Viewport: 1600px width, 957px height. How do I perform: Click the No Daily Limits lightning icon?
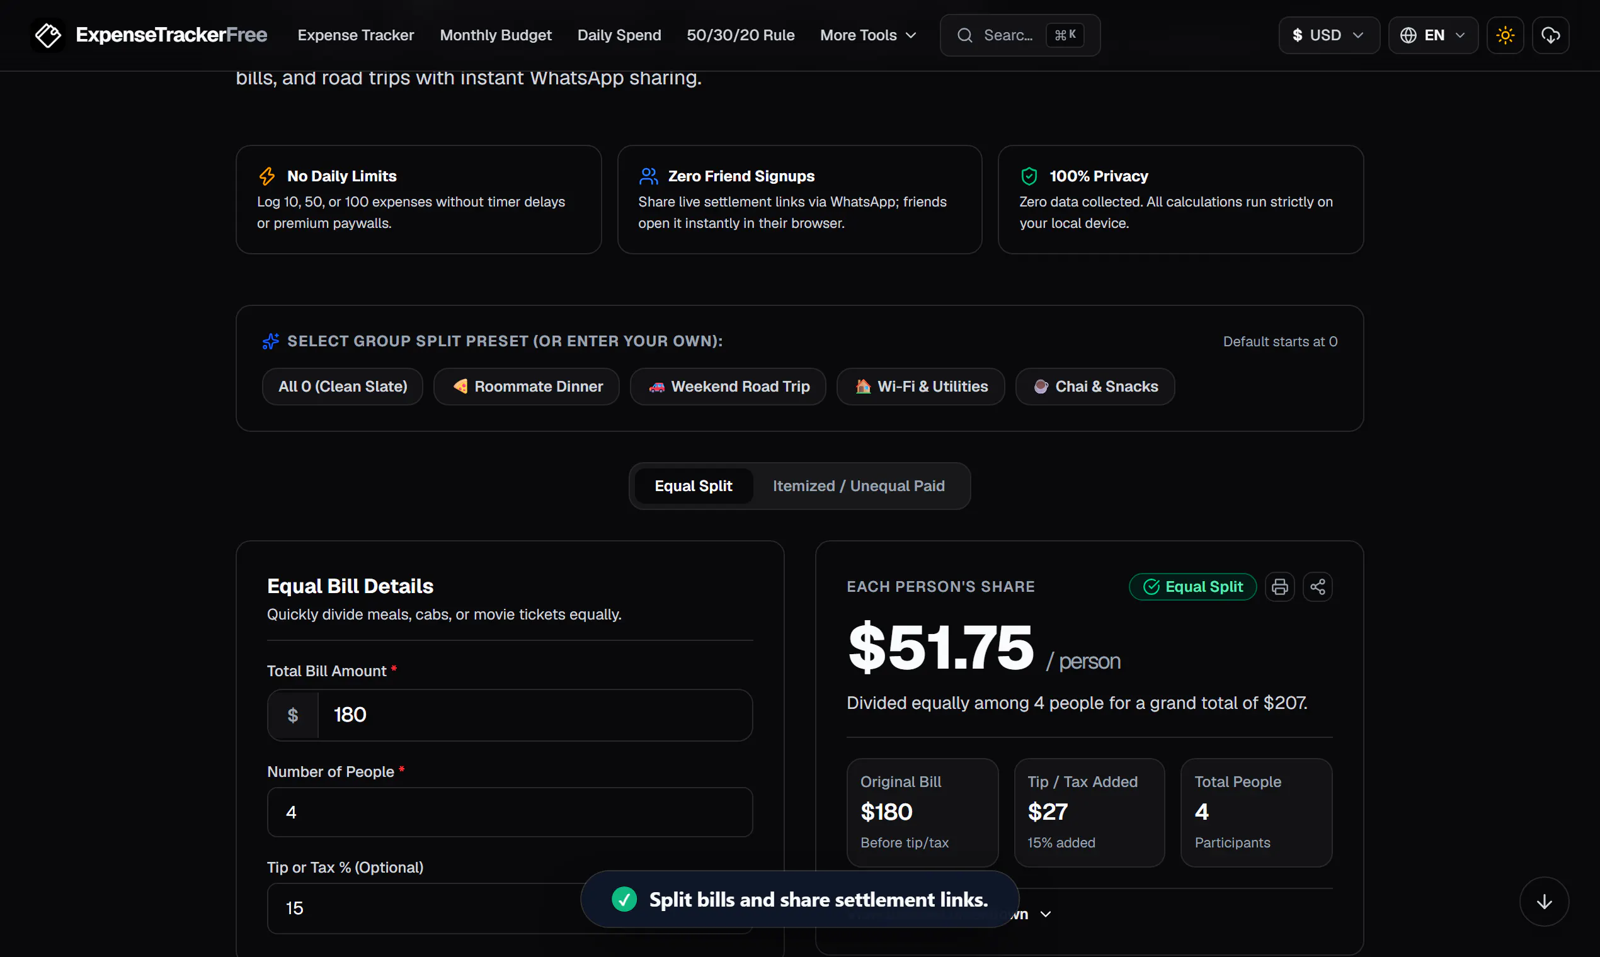266,176
